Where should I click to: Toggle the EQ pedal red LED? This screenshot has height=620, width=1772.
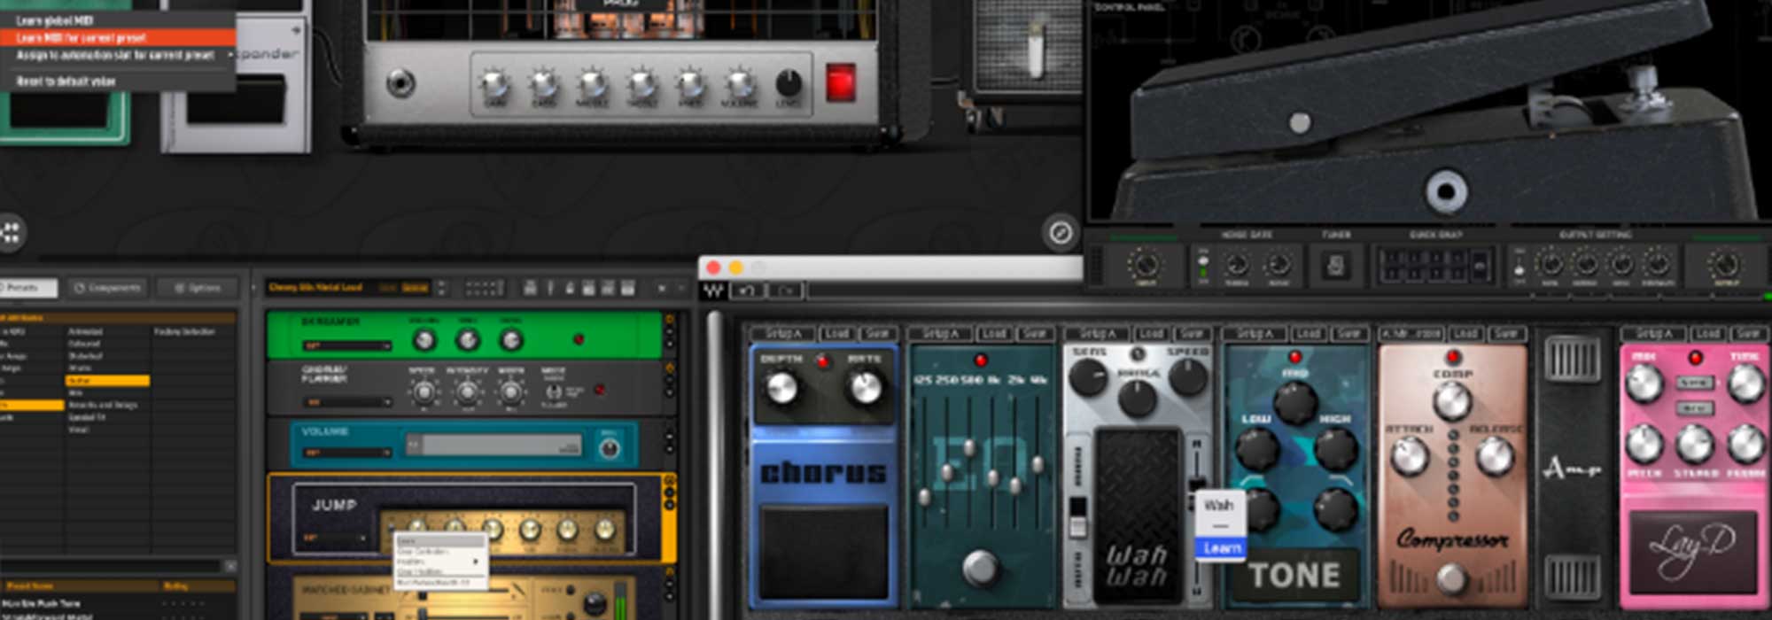(x=981, y=360)
